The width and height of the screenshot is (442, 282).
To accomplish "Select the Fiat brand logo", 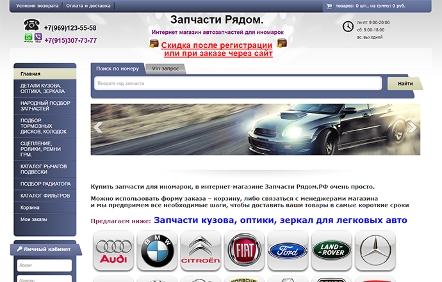I will click(245, 251).
